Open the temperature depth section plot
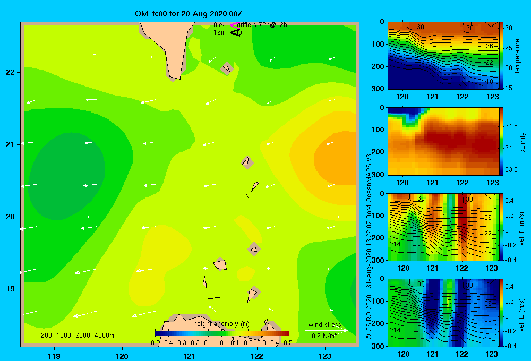The width and height of the screenshot is (531, 361). (443, 56)
